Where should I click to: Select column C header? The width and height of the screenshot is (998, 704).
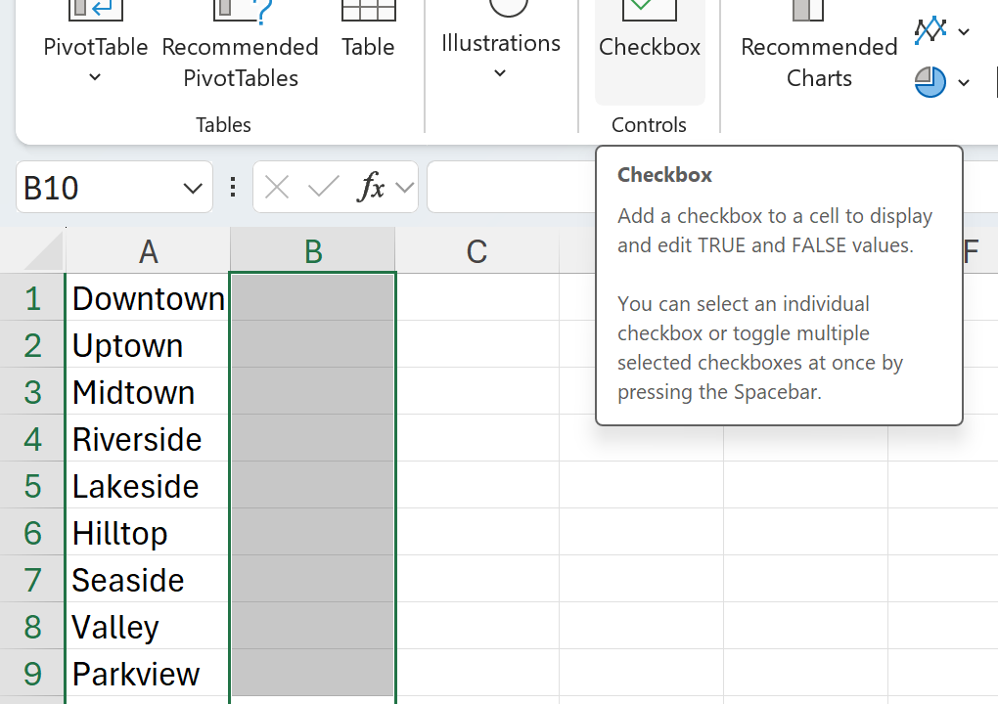pos(476,251)
